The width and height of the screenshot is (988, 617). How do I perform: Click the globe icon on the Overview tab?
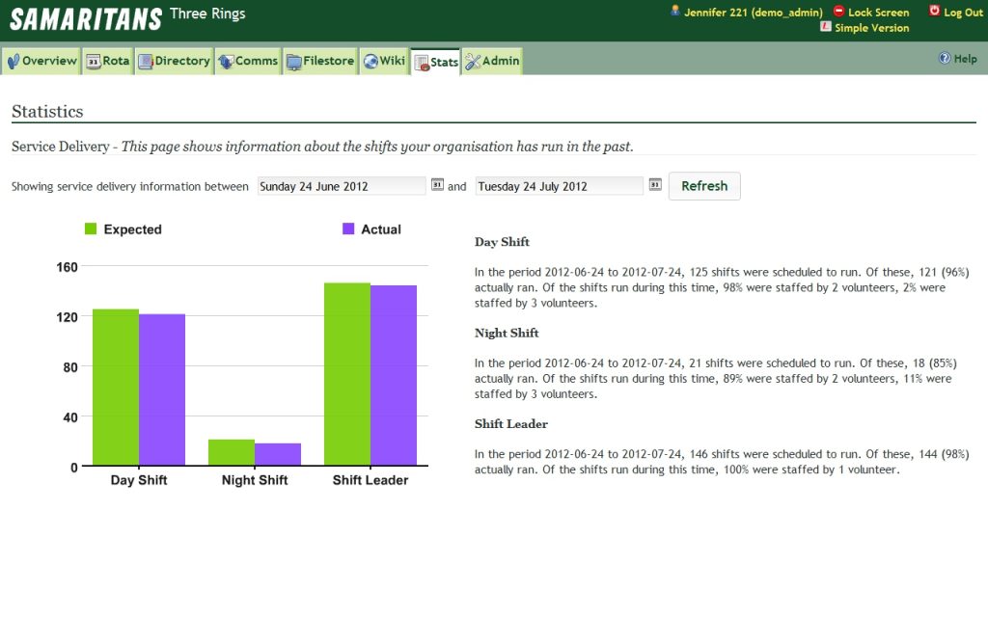tap(13, 60)
